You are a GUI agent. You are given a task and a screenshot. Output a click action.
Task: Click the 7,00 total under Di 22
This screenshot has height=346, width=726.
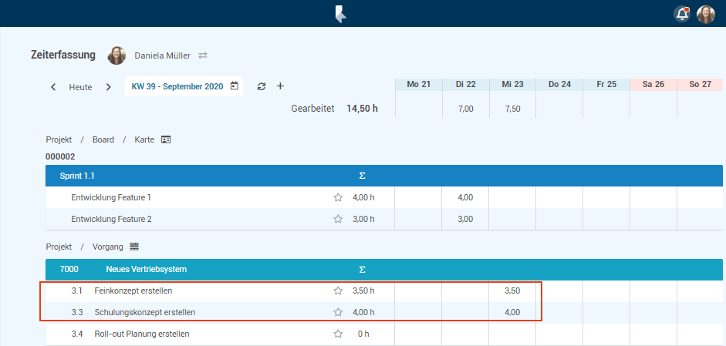coord(466,109)
